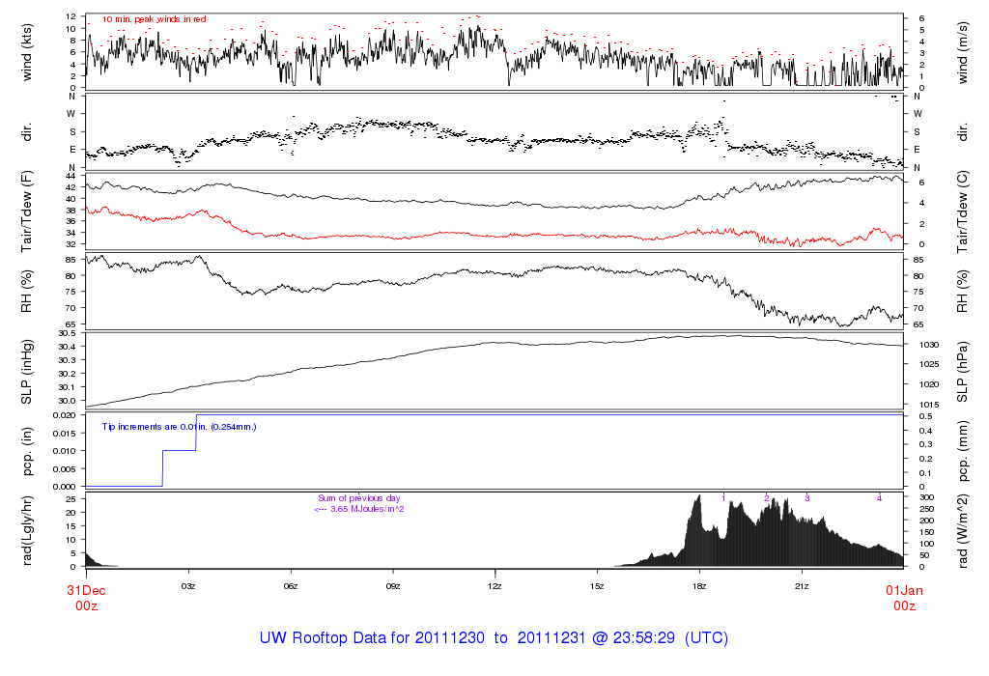Click the 'Sum of previous day' annotation
The height and width of the screenshot is (676, 989).
[x=358, y=498]
